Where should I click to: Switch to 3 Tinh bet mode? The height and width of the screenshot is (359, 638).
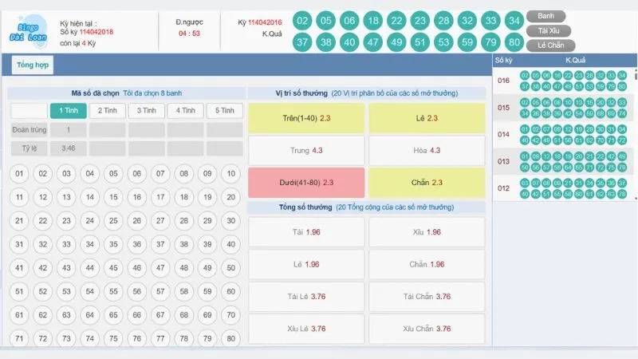(x=146, y=111)
